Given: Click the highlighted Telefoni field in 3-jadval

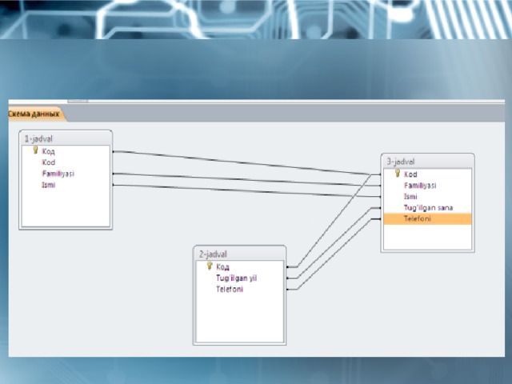Looking at the screenshot, I should tap(418, 218).
